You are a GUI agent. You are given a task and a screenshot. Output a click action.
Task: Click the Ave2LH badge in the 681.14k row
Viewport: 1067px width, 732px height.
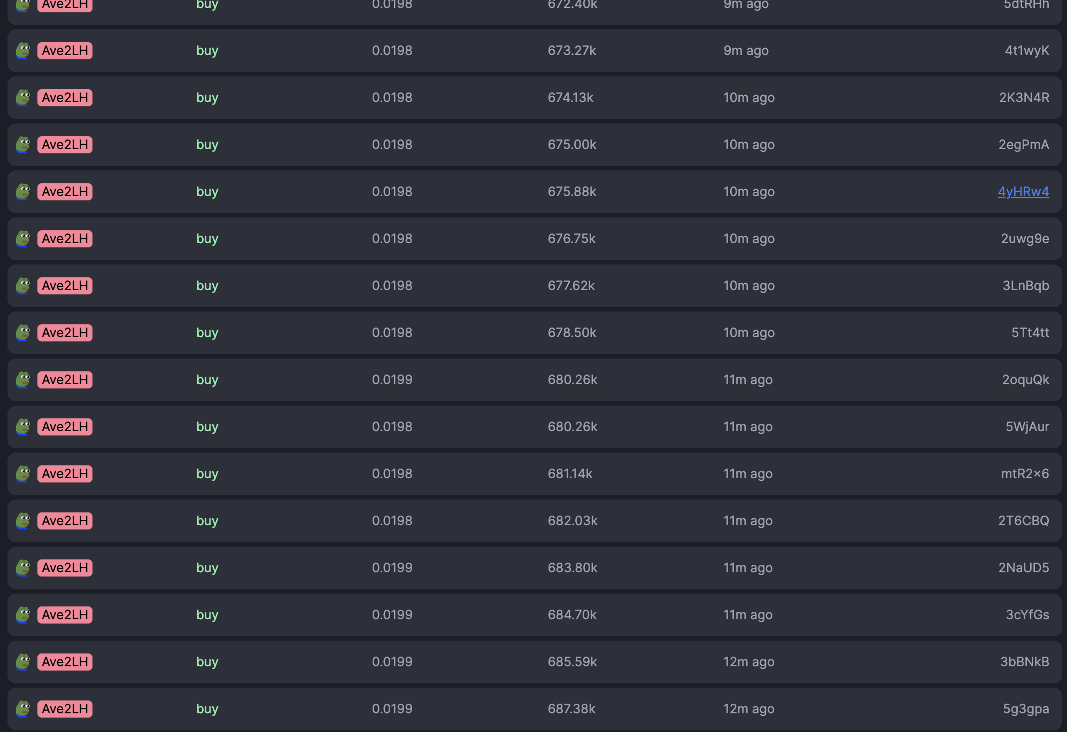(65, 474)
